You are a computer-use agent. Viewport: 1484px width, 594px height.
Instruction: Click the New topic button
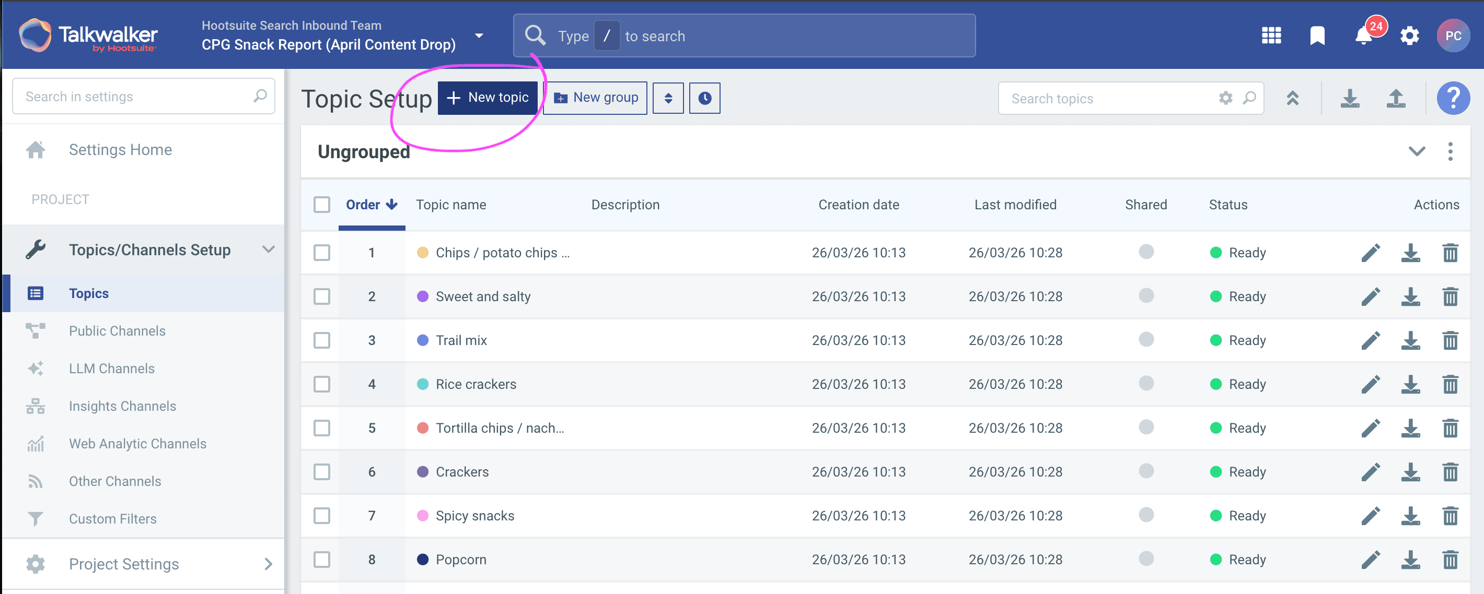[x=488, y=98]
